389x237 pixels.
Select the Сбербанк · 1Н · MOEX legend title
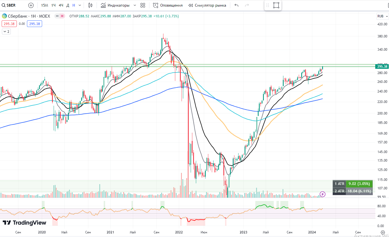pos(29,16)
